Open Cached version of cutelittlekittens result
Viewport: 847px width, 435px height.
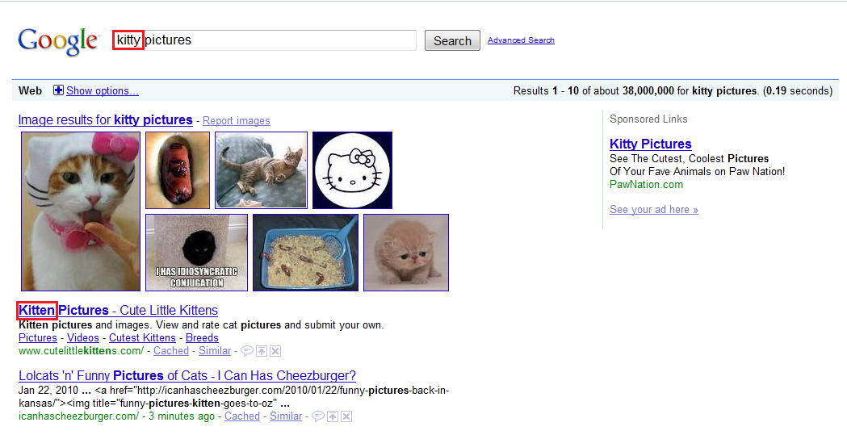tap(171, 351)
